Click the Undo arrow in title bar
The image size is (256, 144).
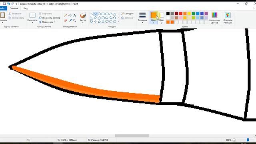8,4
